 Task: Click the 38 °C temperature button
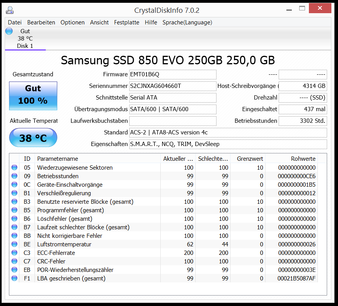point(33,138)
